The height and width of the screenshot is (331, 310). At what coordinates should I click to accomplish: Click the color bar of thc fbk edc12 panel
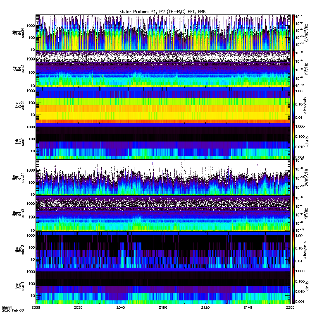pyautogui.click(x=293, y=250)
